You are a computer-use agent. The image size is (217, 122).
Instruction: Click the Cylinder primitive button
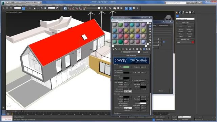(181, 32)
